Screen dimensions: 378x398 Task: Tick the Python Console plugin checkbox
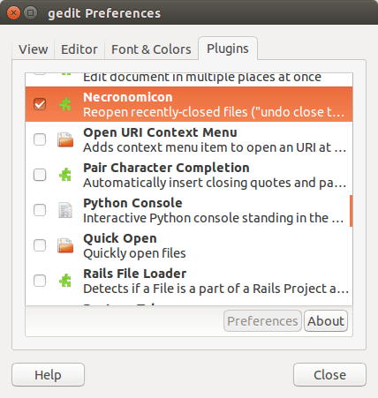point(40,210)
